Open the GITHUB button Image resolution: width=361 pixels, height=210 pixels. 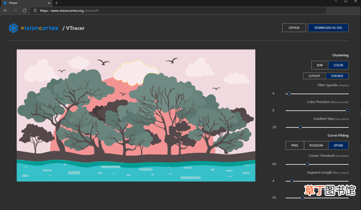tap(294, 28)
